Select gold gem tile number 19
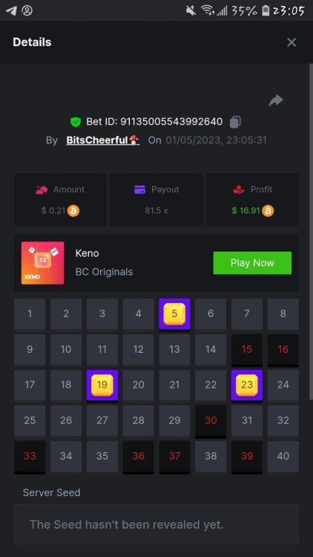The width and height of the screenshot is (313, 557). (x=102, y=385)
